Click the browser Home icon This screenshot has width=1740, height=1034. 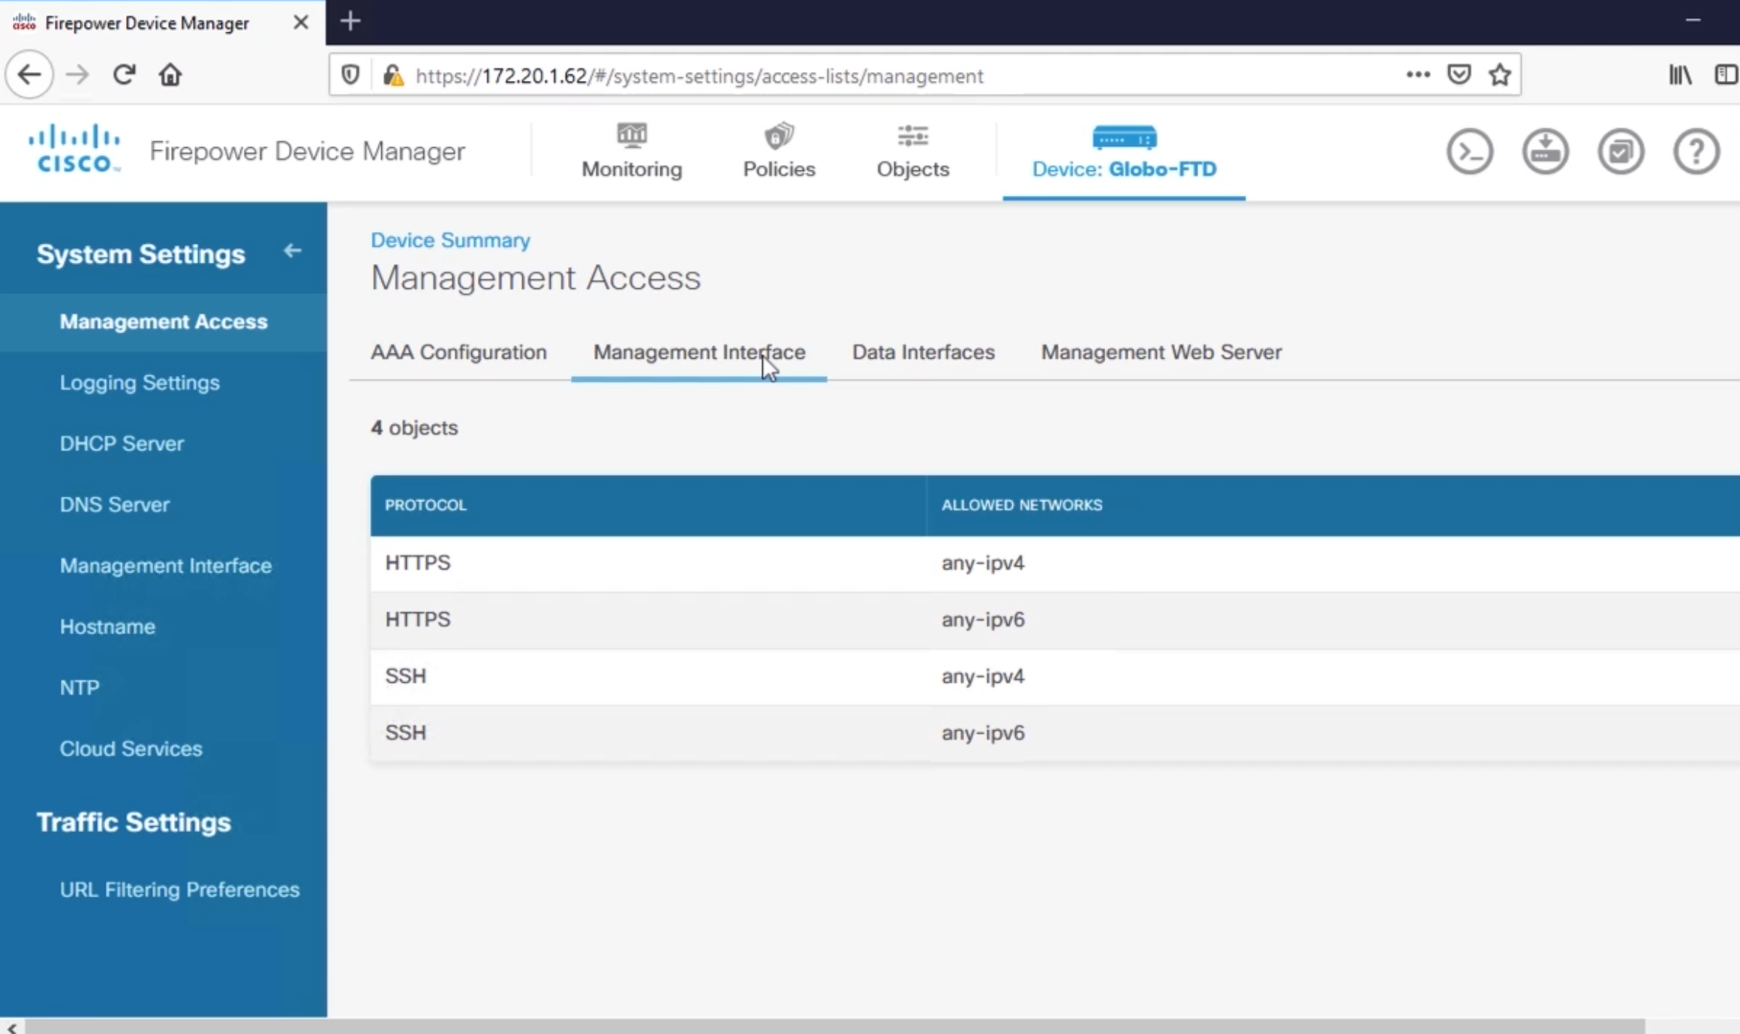170,75
